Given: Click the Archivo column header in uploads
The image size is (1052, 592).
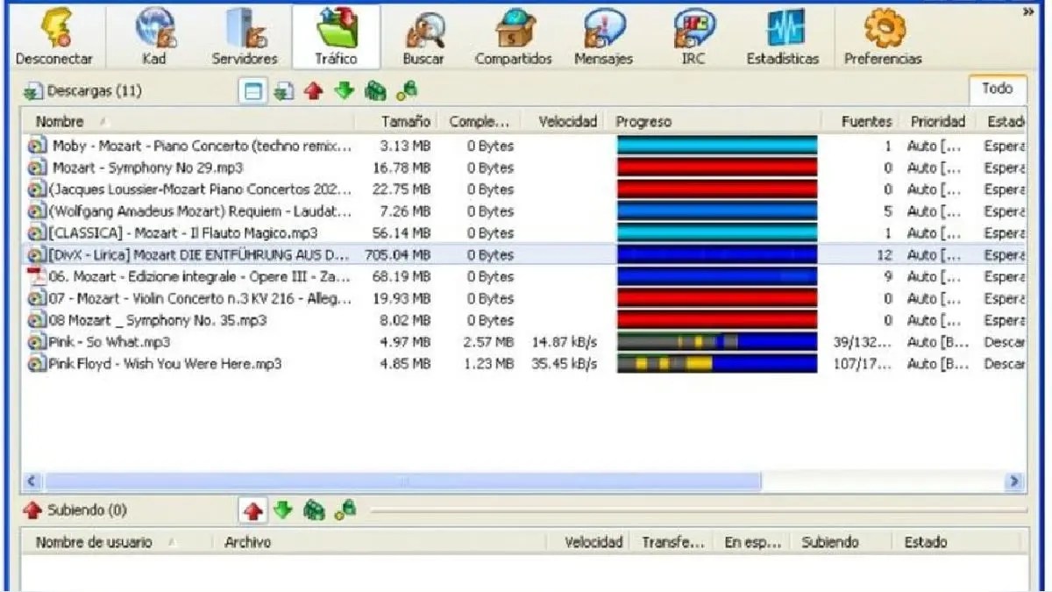Looking at the screenshot, I should [380, 542].
